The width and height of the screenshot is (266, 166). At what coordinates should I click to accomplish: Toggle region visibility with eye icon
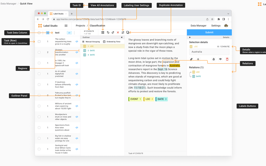point(220,59)
